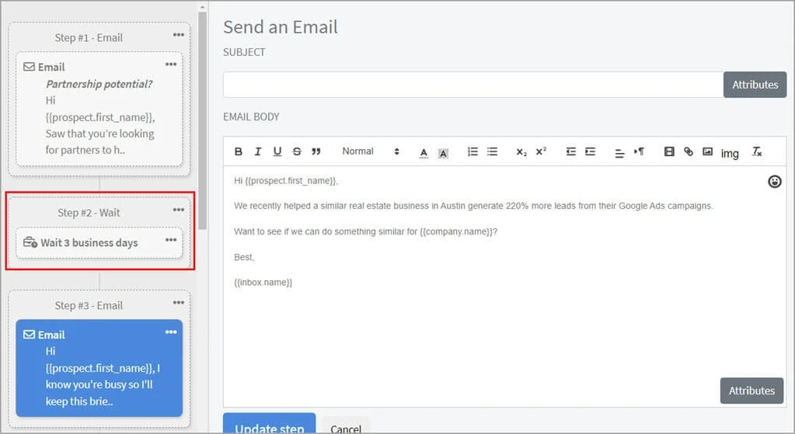795x434 pixels.
Task: Click 'Best,' in the email body
Action: tap(244, 257)
